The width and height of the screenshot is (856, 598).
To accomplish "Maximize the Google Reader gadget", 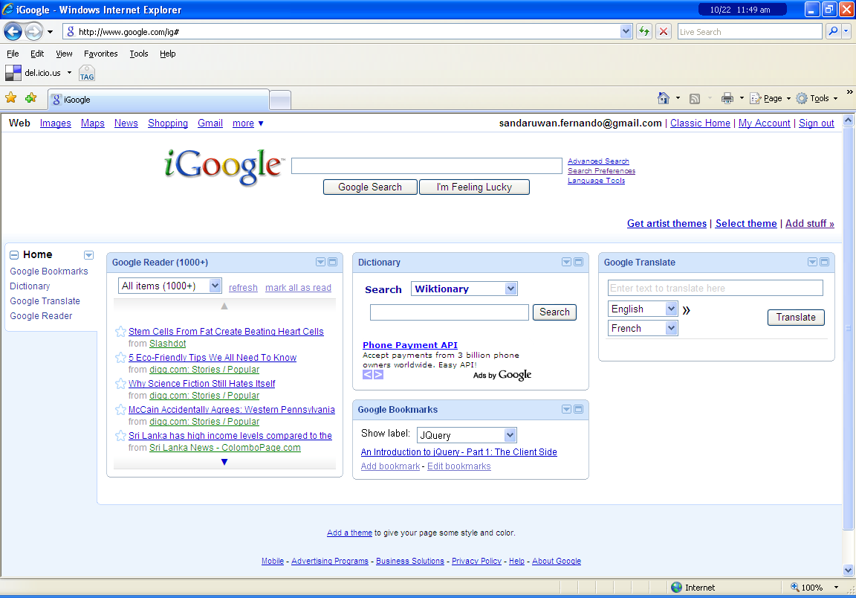I will 332,262.
